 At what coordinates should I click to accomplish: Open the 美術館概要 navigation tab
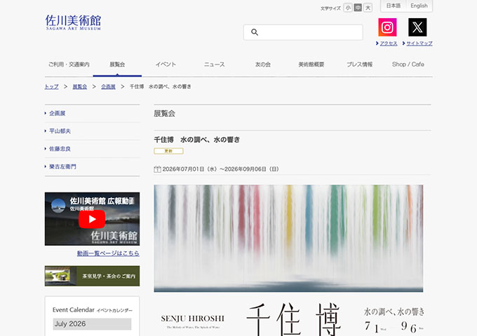311,64
